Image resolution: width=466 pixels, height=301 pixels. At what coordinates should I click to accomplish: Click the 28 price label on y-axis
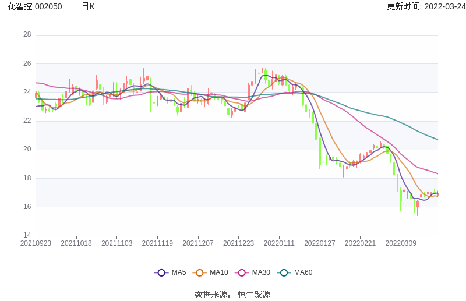coord(27,34)
